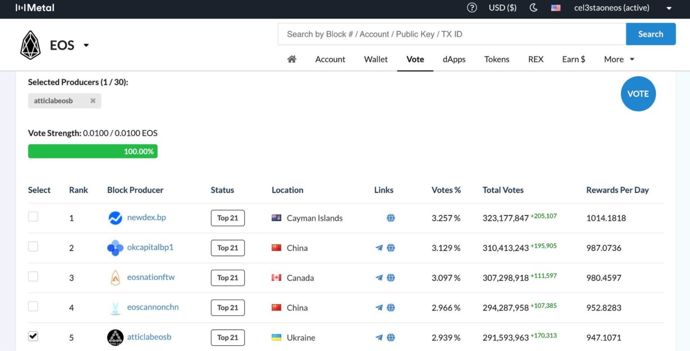Open newdex.bp website globe icon

coord(391,218)
